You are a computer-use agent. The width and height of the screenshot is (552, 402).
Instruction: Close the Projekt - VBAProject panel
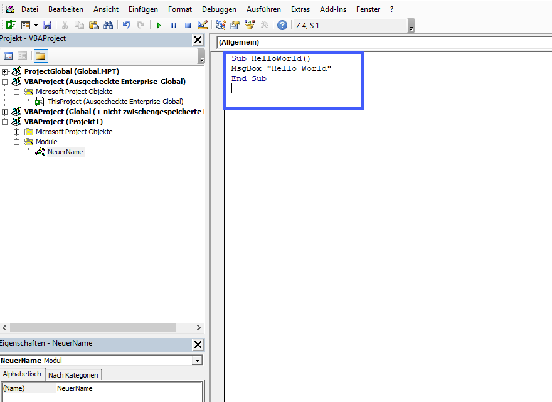tap(198, 40)
